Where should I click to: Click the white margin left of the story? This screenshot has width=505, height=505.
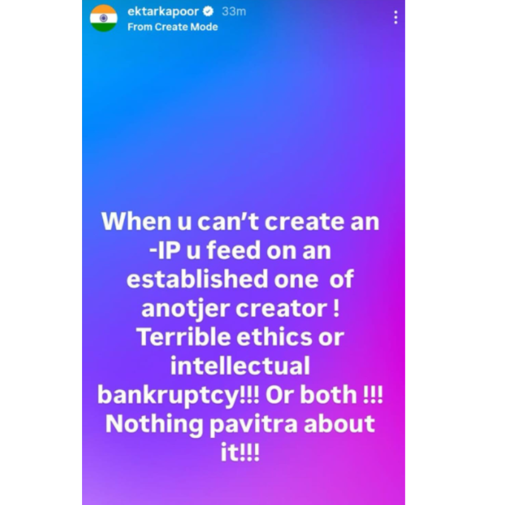[41, 252]
